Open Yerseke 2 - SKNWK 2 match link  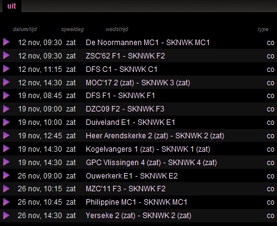139,216
